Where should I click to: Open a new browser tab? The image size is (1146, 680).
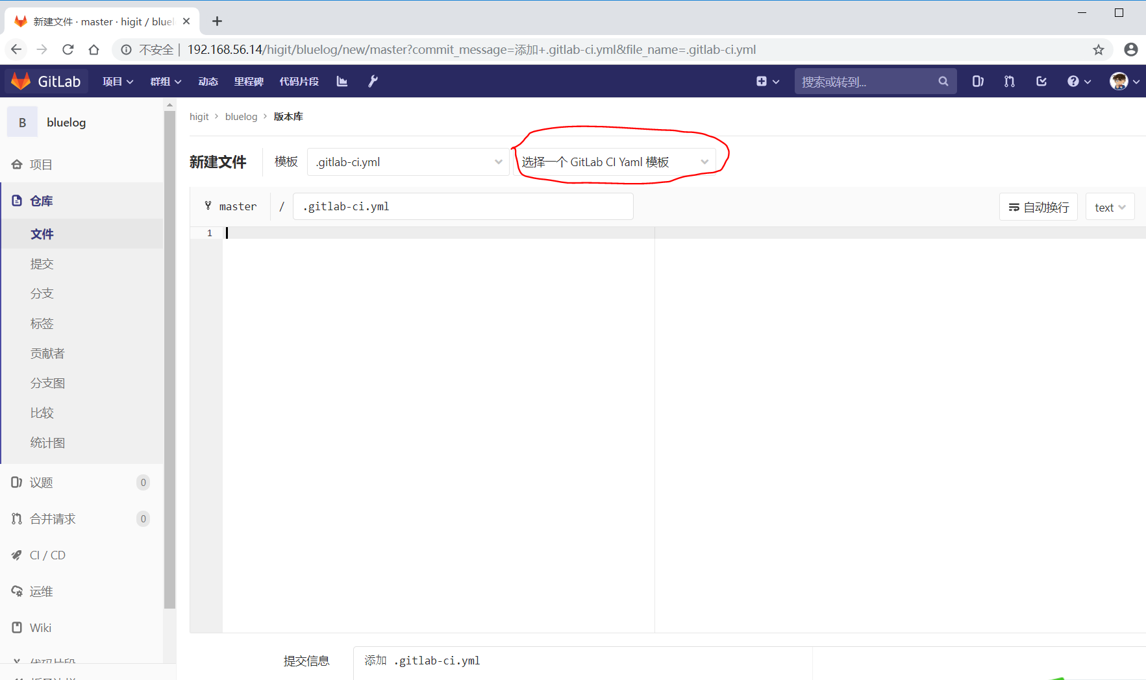(217, 21)
